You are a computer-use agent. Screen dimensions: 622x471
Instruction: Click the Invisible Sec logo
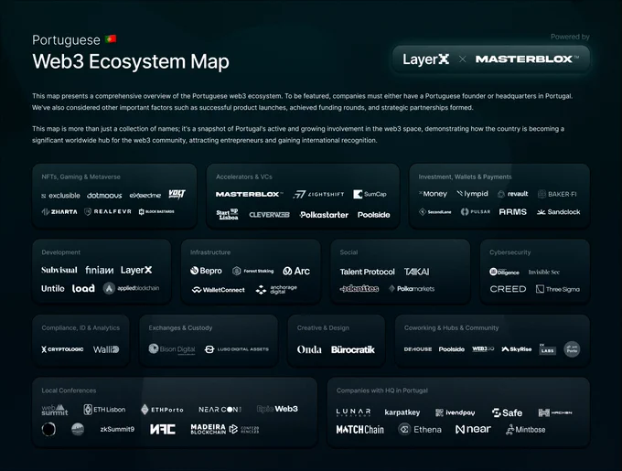coord(544,272)
